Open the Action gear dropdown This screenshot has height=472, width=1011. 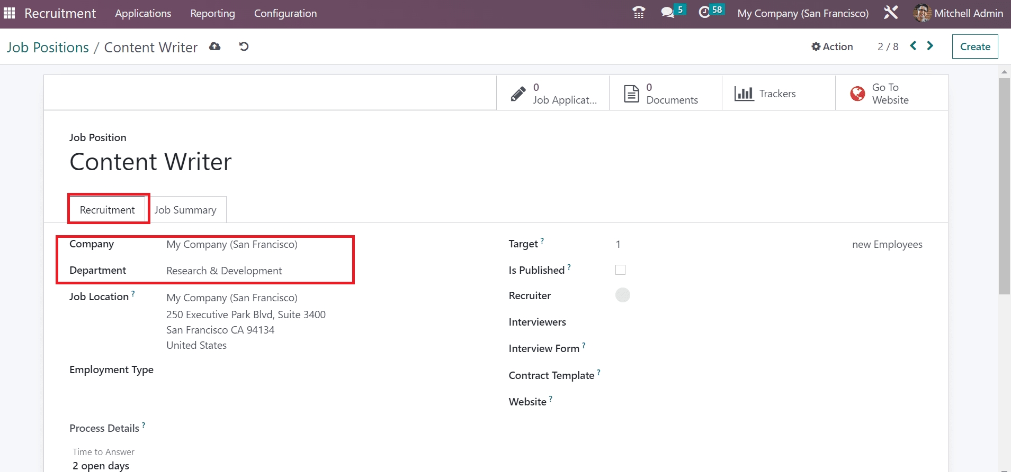tap(832, 47)
